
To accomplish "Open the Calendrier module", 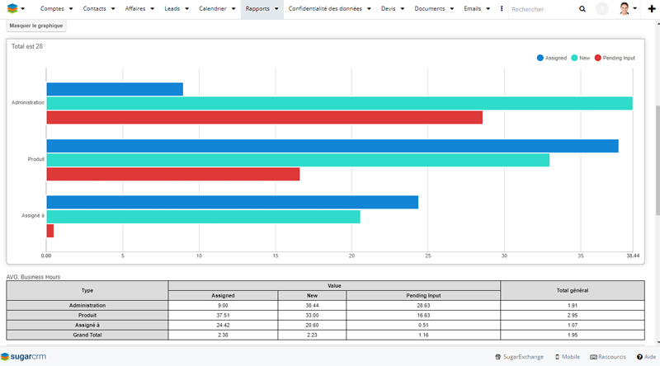I will pos(213,8).
